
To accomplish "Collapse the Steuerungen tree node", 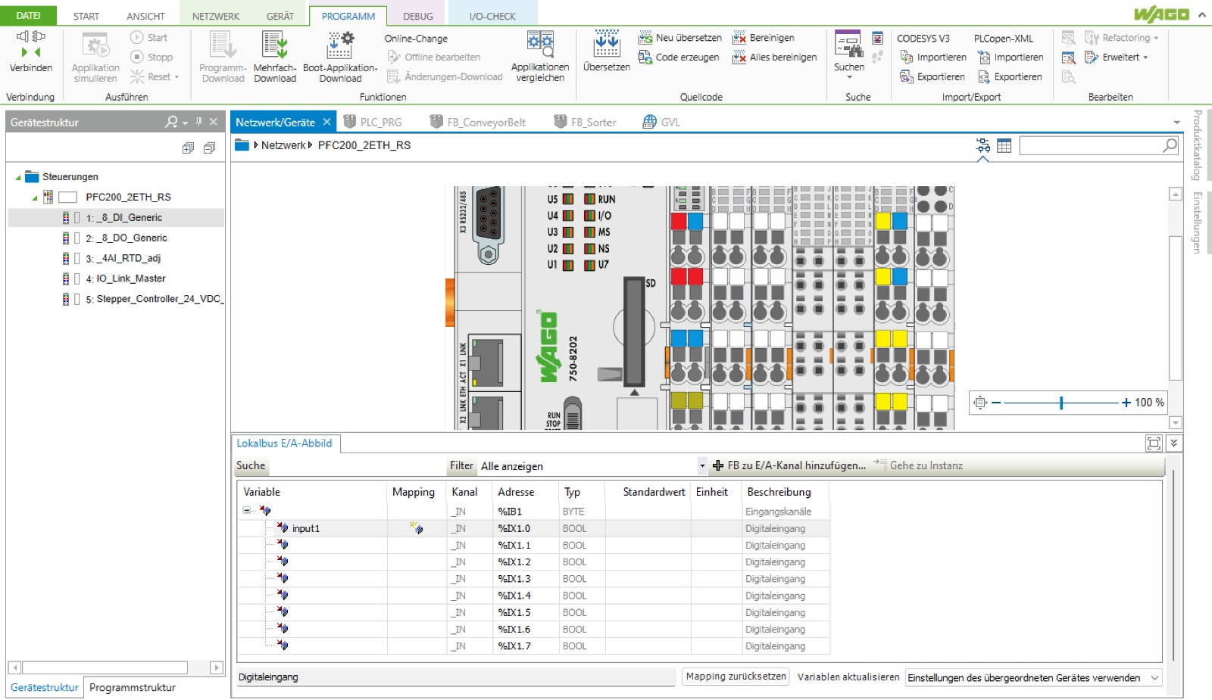I will tap(18, 177).
